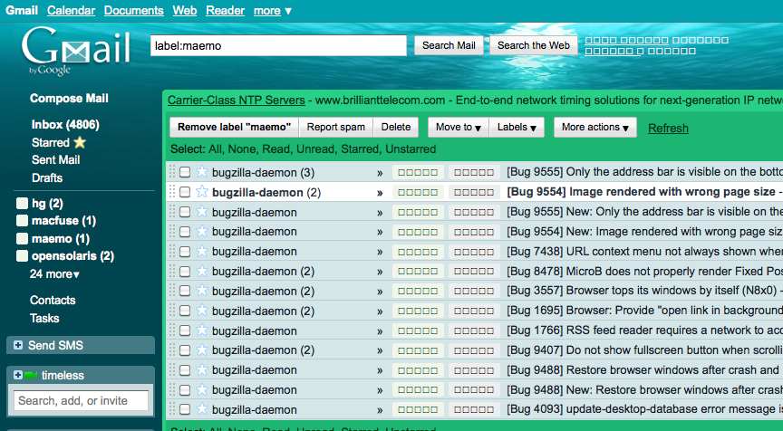Click Remove label "maemo" button
Screen dimensions: 783x431
pyautogui.click(x=234, y=127)
